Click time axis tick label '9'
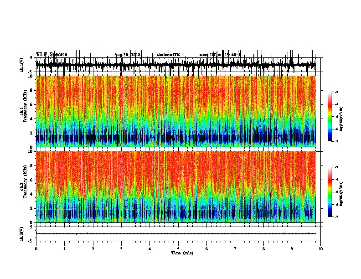 coord(292,249)
